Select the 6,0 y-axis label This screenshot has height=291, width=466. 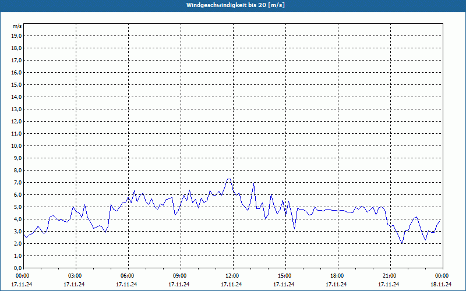click(18, 194)
